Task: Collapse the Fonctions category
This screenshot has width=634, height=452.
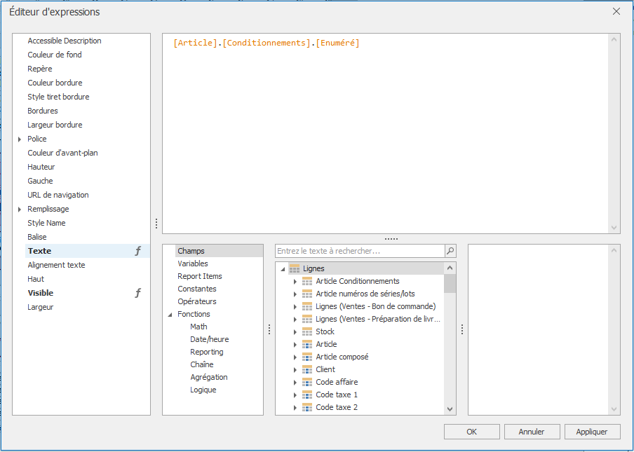Action: coord(170,315)
